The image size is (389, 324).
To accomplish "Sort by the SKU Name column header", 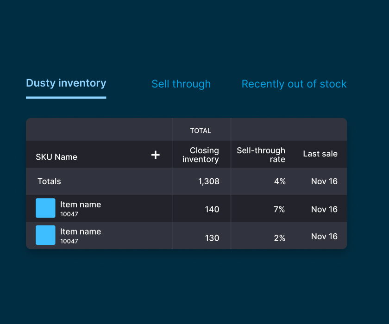I will tap(56, 157).
